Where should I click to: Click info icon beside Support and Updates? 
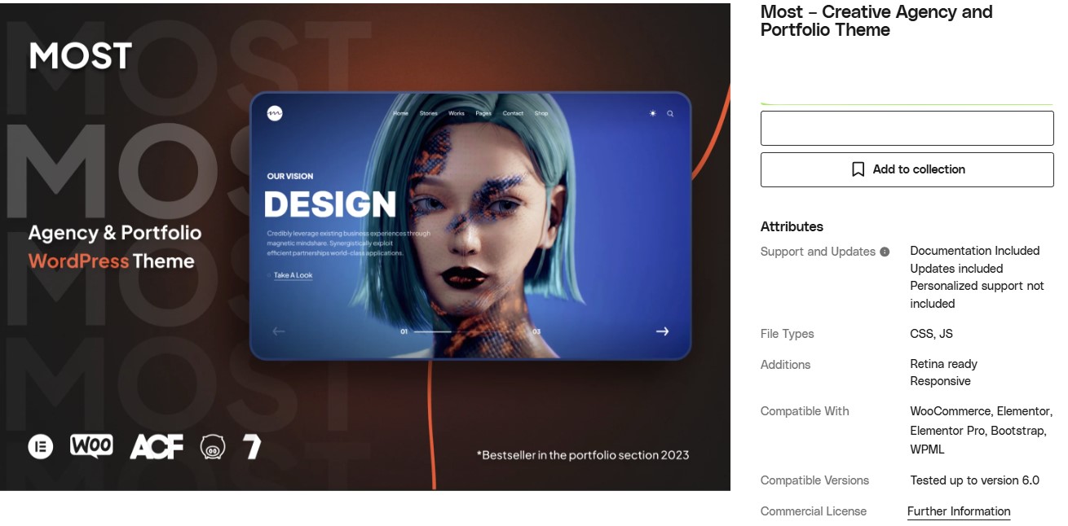pyautogui.click(x=885, y=252)
